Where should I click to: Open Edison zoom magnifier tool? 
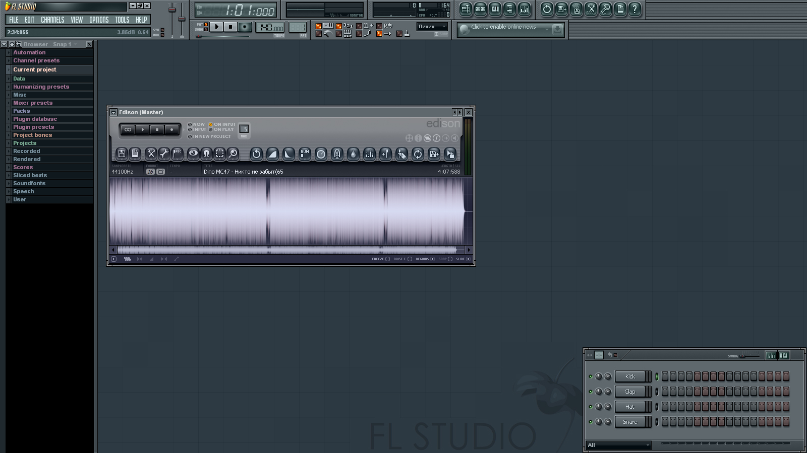233,154
